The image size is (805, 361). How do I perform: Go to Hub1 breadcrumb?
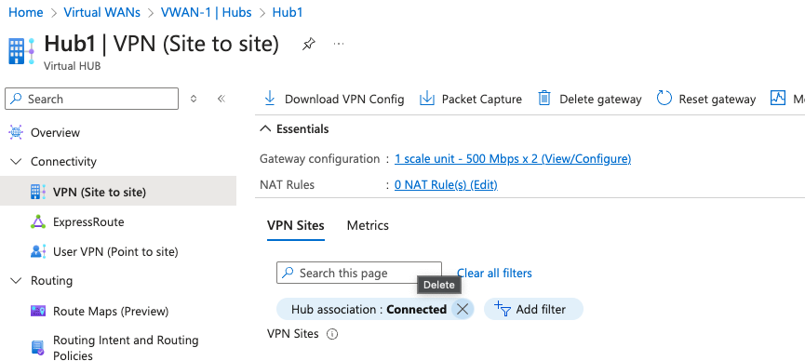pos(288,12)
